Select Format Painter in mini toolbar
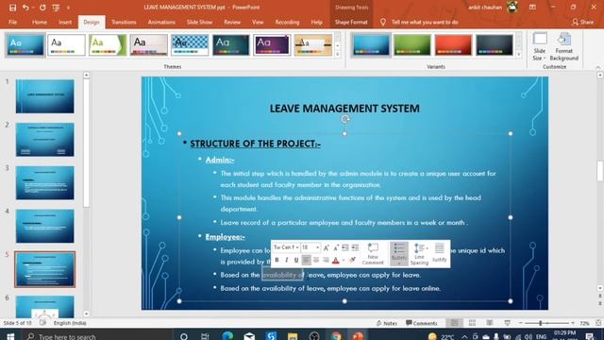This screenshot has width=604, height=340. coord(352,260)
